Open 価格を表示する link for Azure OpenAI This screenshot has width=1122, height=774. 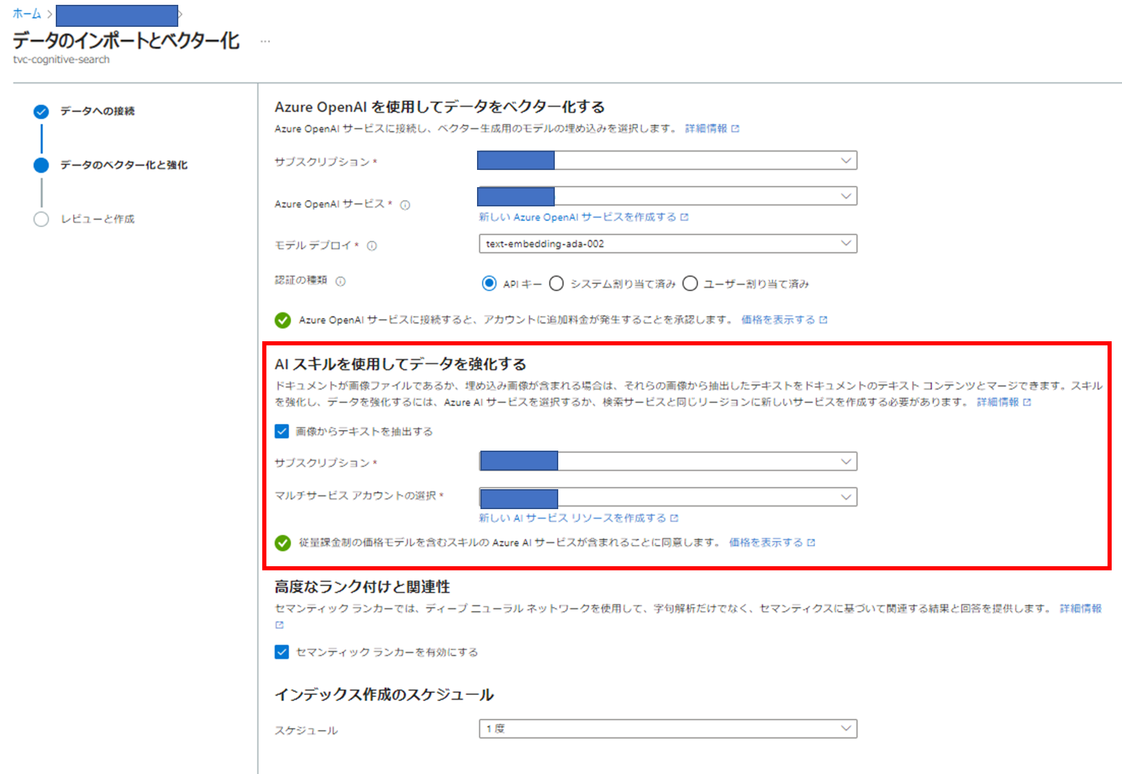click(784, 320)
